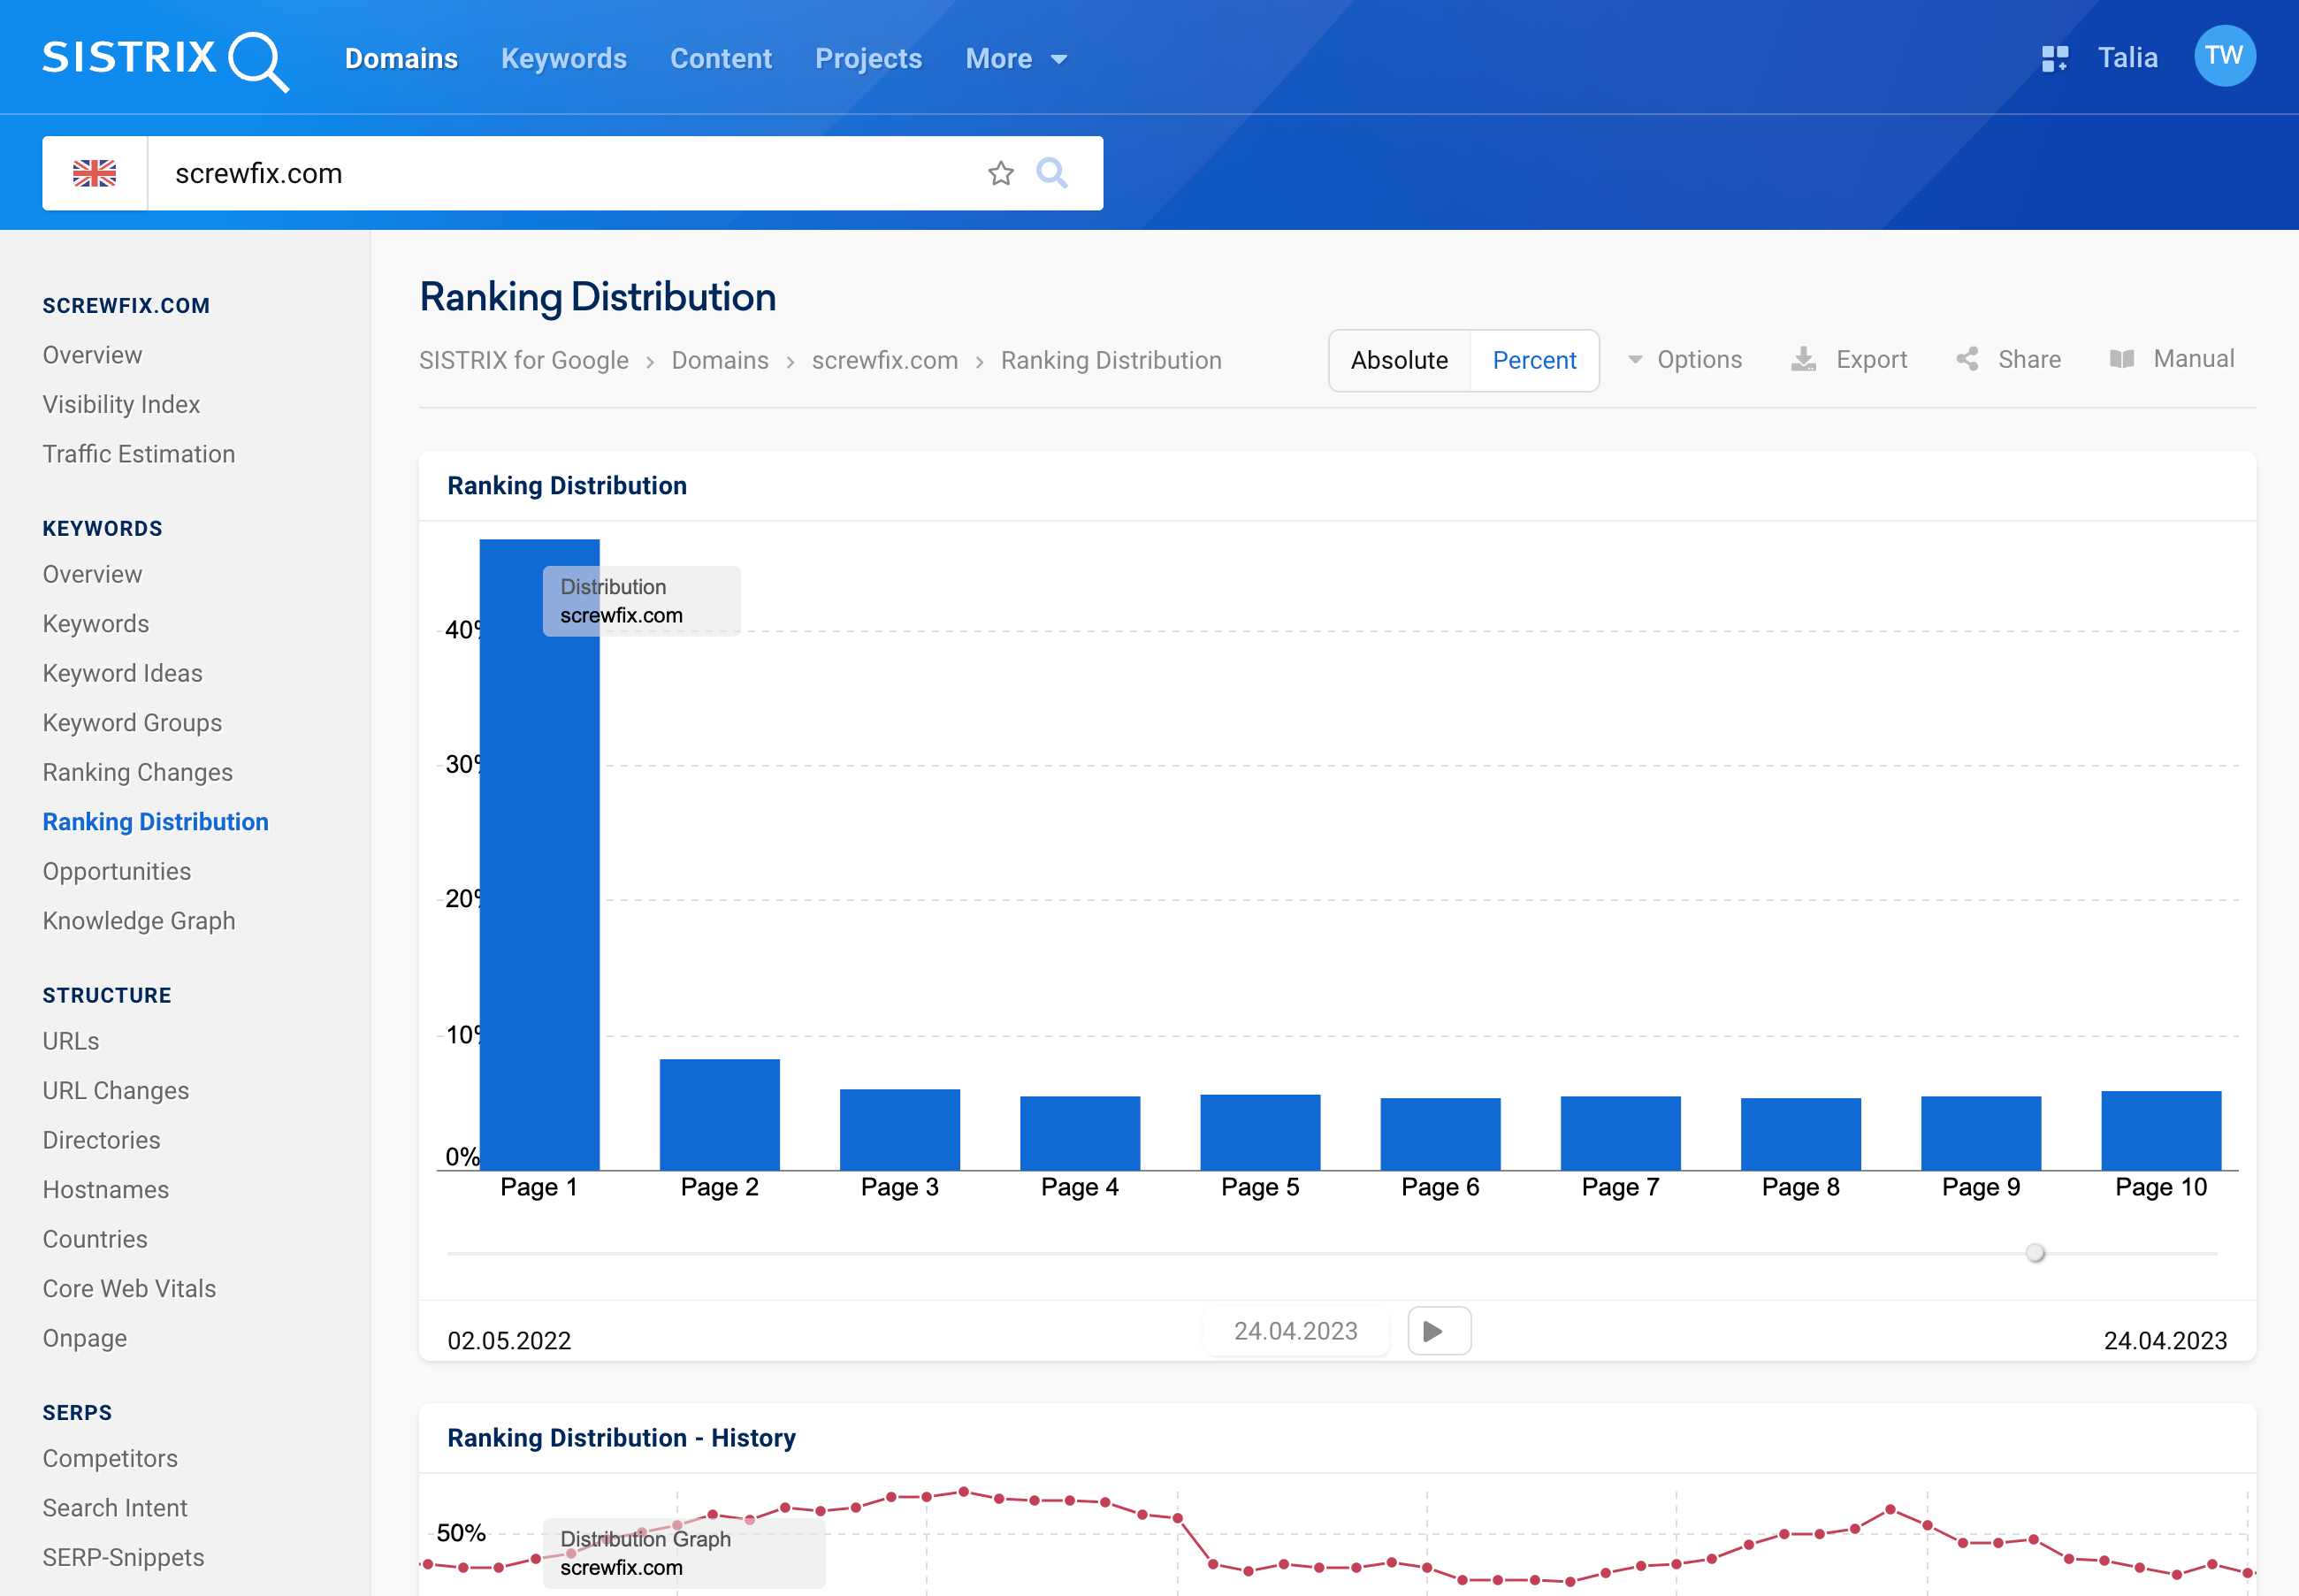Image resolution: width=2299 pixels, height=1596 pixels.
Task: Open Core Web Vitals
Action: tap(129, 1289)
